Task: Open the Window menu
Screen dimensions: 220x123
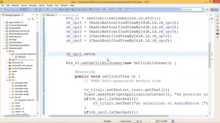Action: pyautogui.click(x=64, y=5)
